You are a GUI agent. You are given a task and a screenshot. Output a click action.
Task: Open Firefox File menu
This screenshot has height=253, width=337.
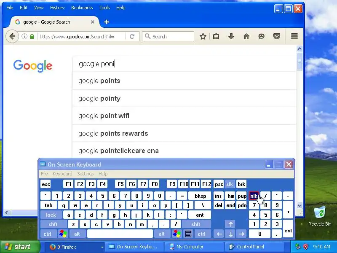click(10, 8)
